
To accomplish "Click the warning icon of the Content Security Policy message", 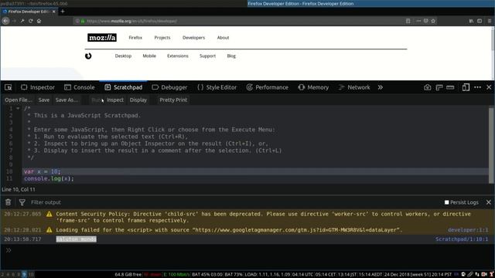I will click(x=49, y=214).
